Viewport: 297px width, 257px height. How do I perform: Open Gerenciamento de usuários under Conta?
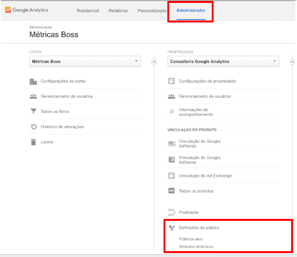coord(66,96)
